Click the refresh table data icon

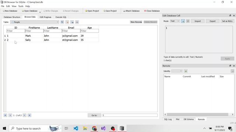pyautogui.click(x=62, y=22)
